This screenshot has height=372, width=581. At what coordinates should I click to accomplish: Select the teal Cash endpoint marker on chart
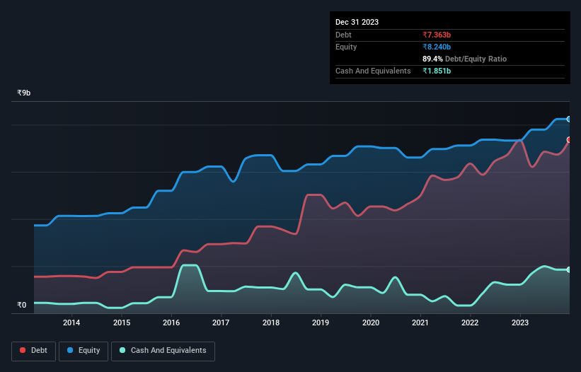[x=569, y=270]
